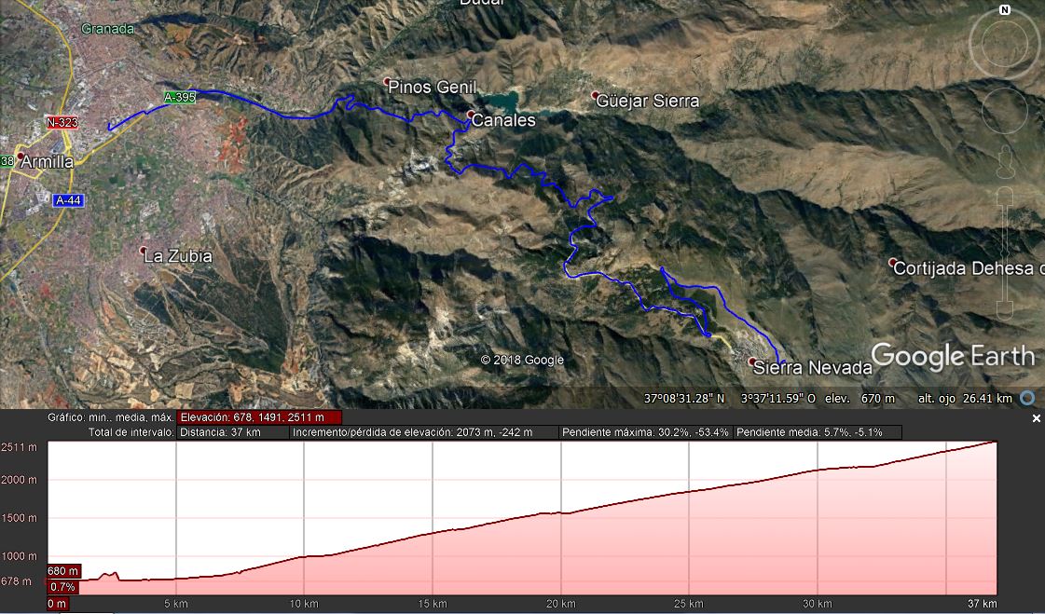Click the elev. 670 m readout

pyautogui.click(x=860, y=399)
